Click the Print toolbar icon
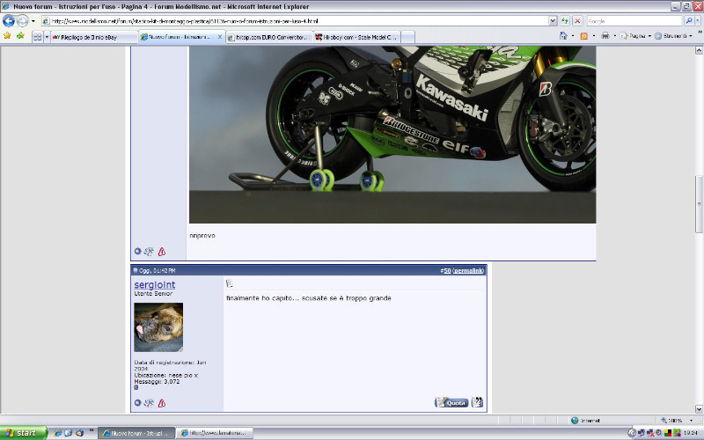 605,36
